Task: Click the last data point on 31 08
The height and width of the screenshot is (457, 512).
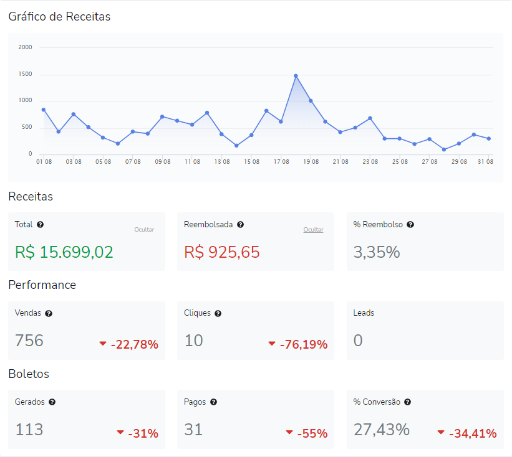Action: point(489,139)
